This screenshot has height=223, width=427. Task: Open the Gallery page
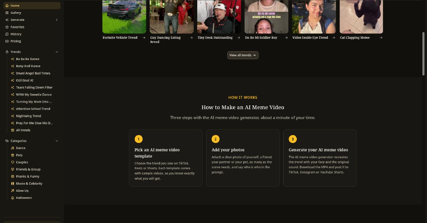pyautogui.click(x=32, y=13)
